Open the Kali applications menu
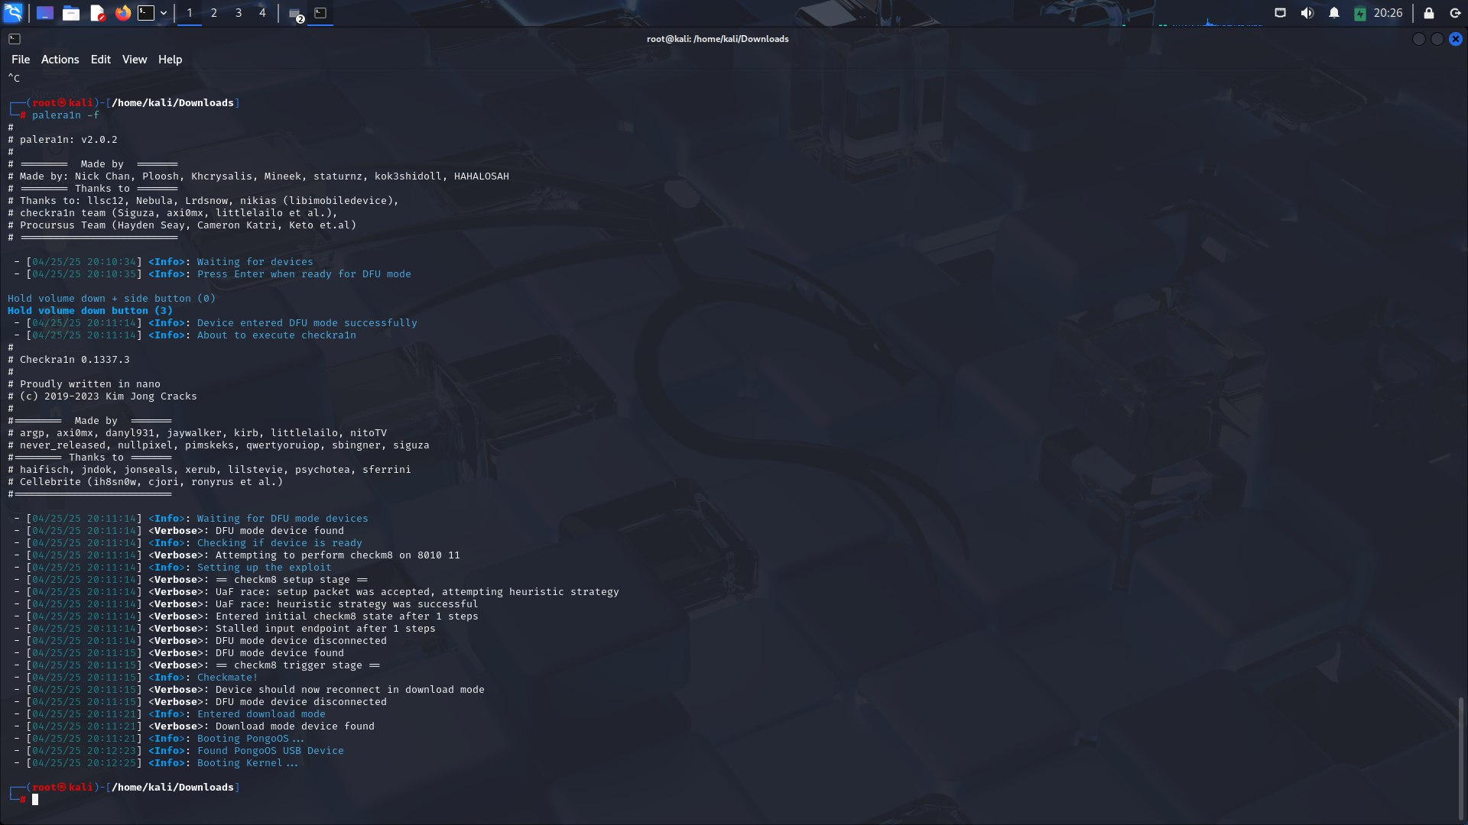1468x825 pixels. coord(13,13)
